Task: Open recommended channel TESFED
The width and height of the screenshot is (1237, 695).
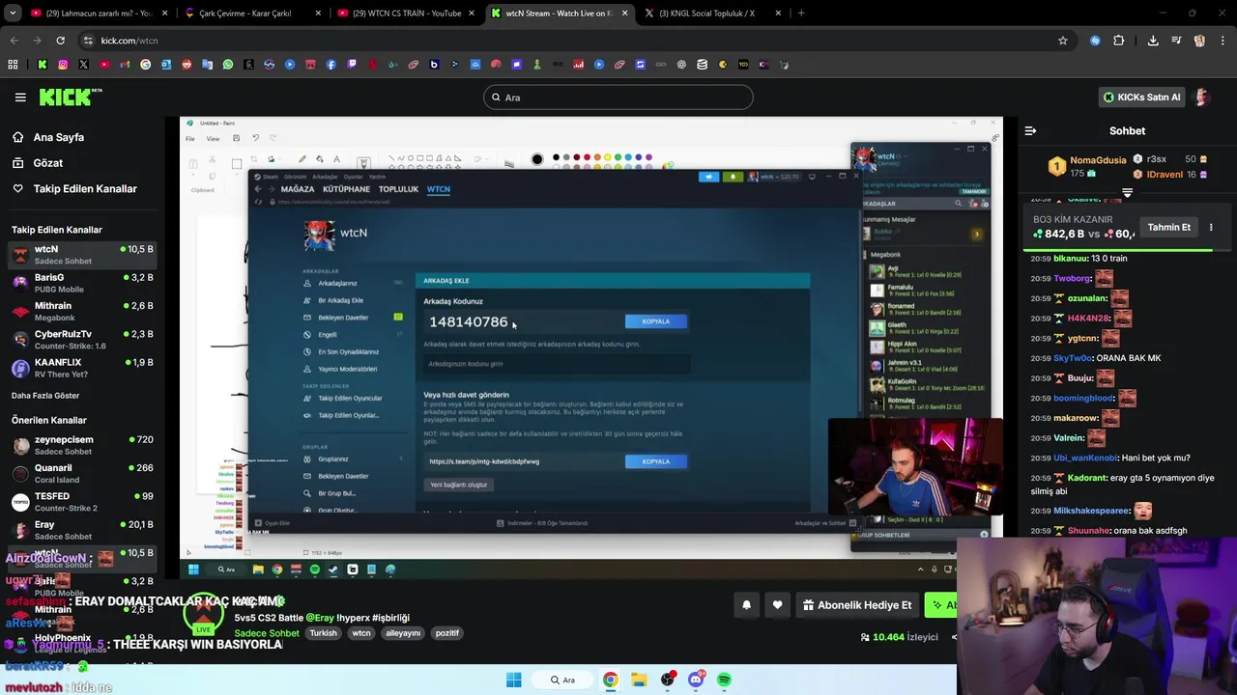Action: 81,502
